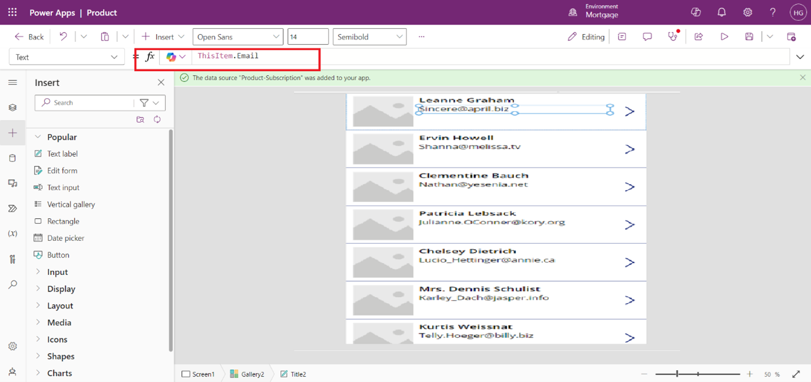Open the Semibold font weight dropdown

click(369, 36)
